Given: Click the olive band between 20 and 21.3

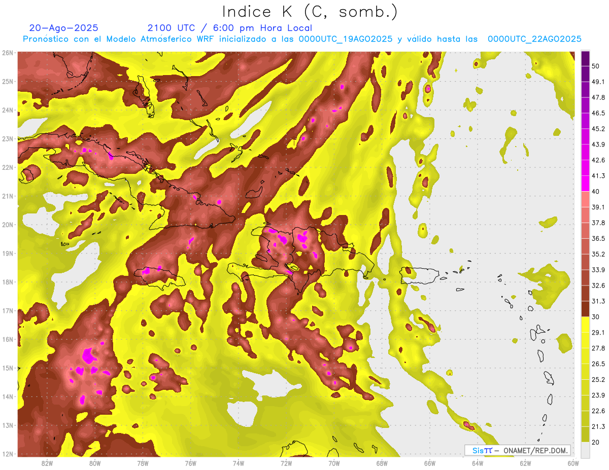Looking at the screenshot, I should [x=585, y=435].
